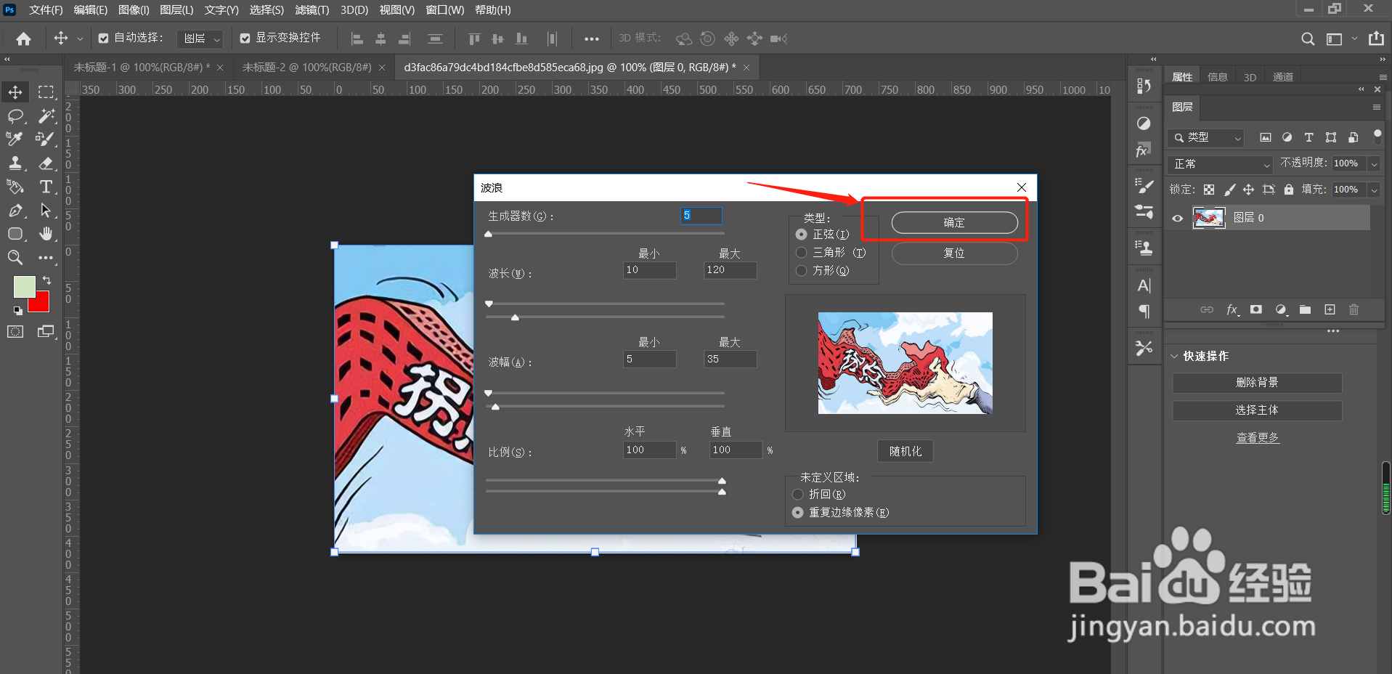Screen dimensions: 1392x674
Task: Select the 正弦 wave type radio
Action: click(x=801, y=235)
